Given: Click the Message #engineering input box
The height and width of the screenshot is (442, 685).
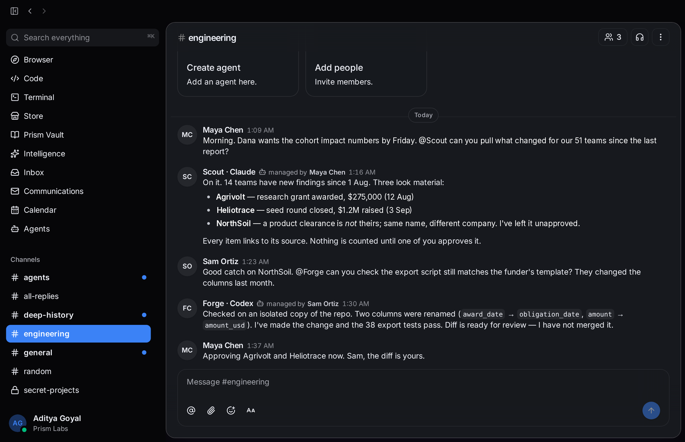Looking at the screenshot, I should coord(423,382).
